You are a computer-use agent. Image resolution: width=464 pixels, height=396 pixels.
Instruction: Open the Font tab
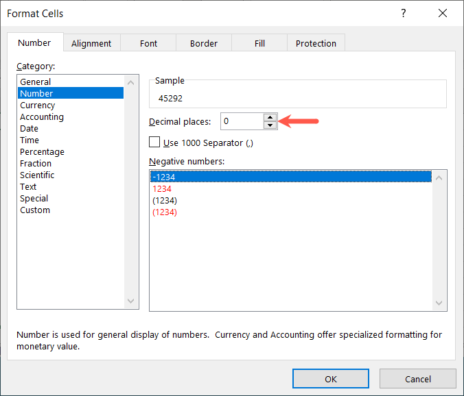[148, 43]
